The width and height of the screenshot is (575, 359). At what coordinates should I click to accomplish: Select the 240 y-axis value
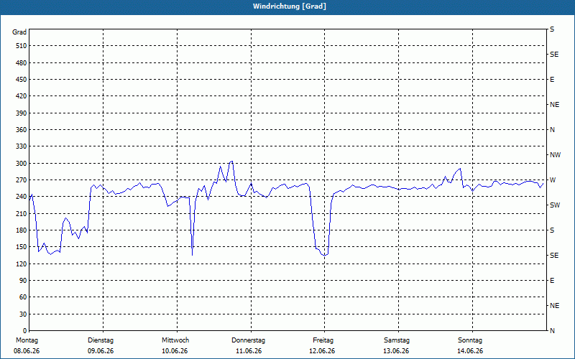coord(22,197)
